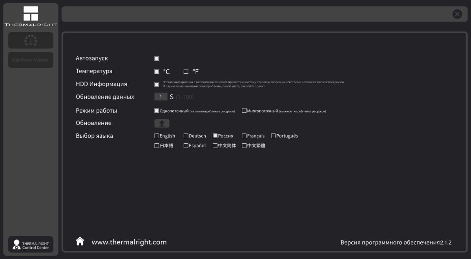Toggle HDD Информация checkbox
471x259 pixels.
tap(157, 84)
